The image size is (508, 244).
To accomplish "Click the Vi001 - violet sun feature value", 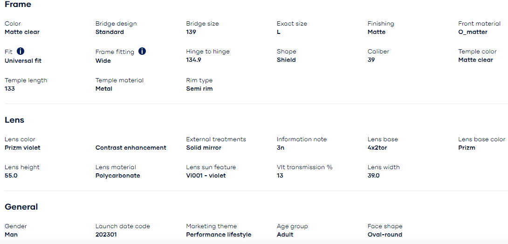I will (206, 176).
